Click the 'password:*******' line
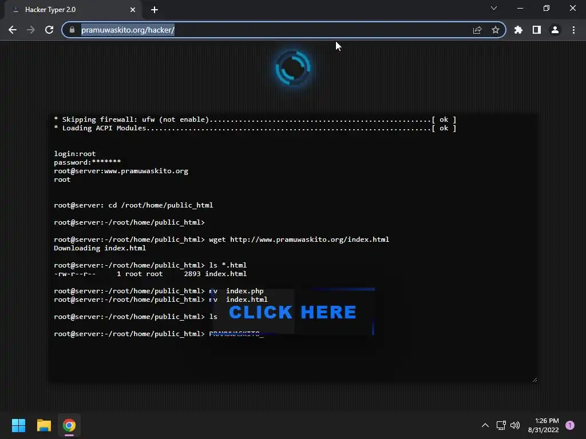Screen dimensions: 586x439 pyautogui.click(x=88, y=162)
